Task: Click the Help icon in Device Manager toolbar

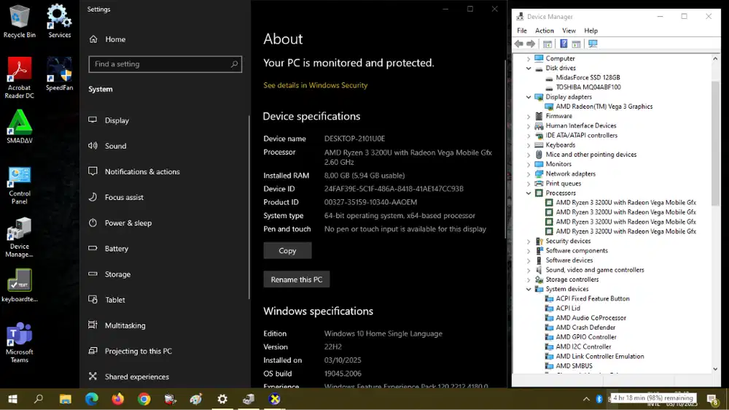Action: [564, 44]
